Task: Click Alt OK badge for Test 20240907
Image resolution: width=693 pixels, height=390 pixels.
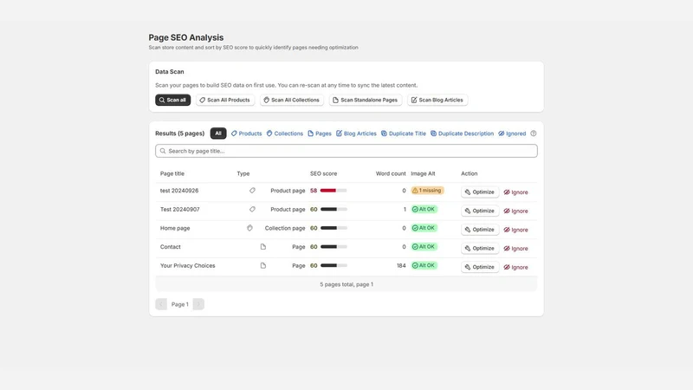Action: 424,209
